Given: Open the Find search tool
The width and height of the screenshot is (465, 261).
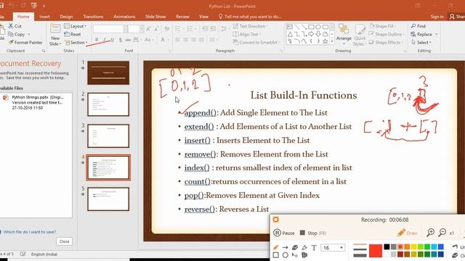Looking at the screenshot, I should pyautogui.click(x=418, y=26).
